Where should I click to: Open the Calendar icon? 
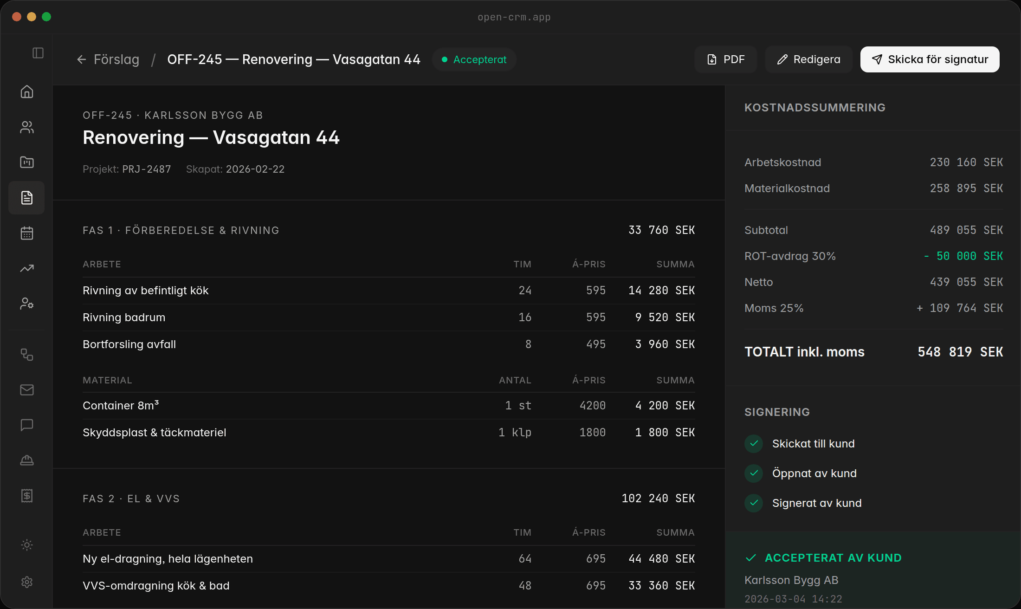(27, 233)
